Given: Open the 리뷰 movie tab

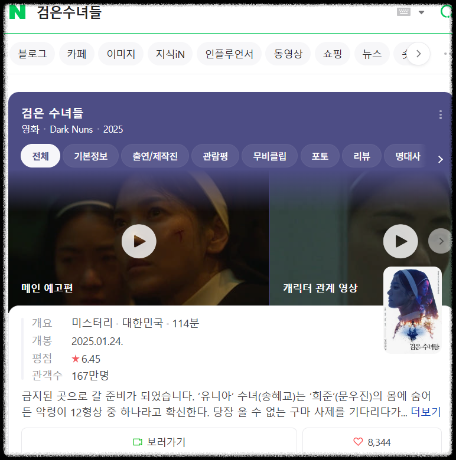Looking at the screenshot, I should 361,156.
